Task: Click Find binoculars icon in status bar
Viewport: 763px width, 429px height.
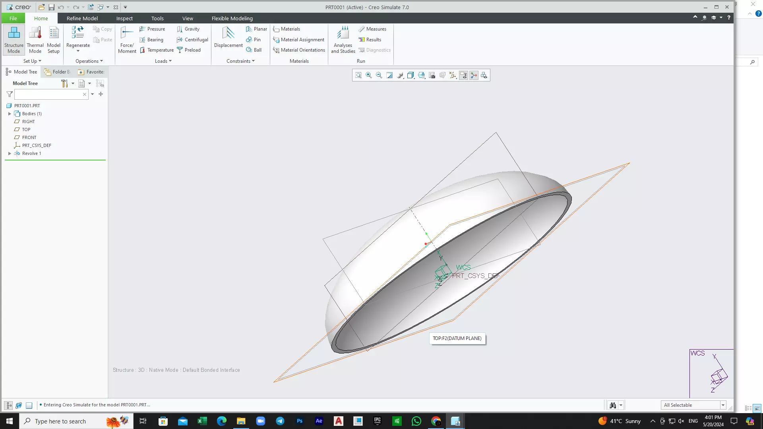Action: pyautogui.click(x=613, y=405)
